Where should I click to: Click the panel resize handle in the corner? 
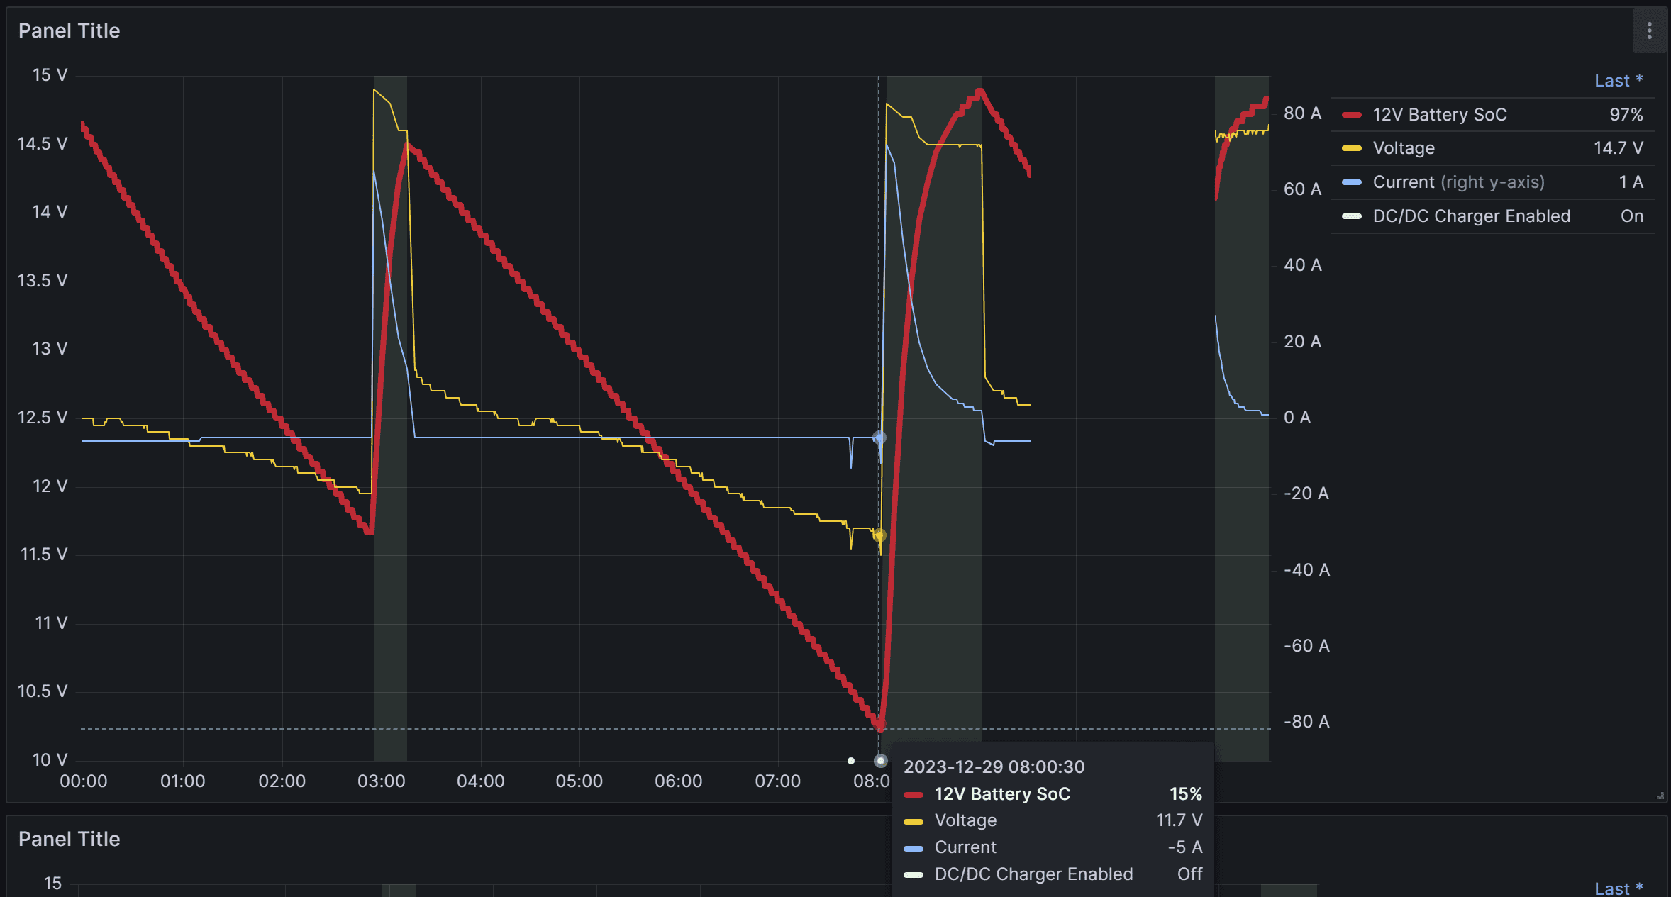pos(1660,796)
